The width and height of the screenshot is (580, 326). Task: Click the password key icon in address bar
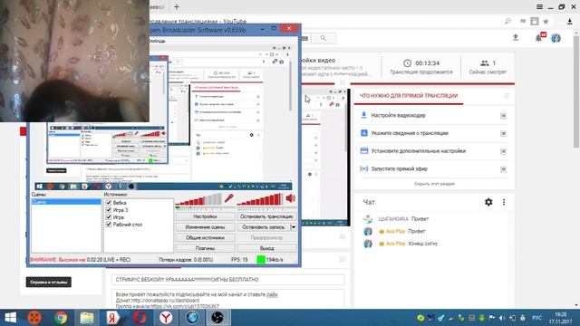(x=507, y=22)
